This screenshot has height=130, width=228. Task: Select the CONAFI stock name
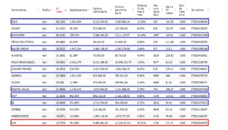point(16,28)
